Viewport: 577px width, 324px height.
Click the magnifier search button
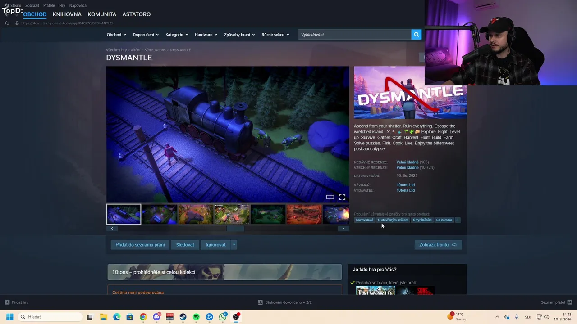(416, 34)
